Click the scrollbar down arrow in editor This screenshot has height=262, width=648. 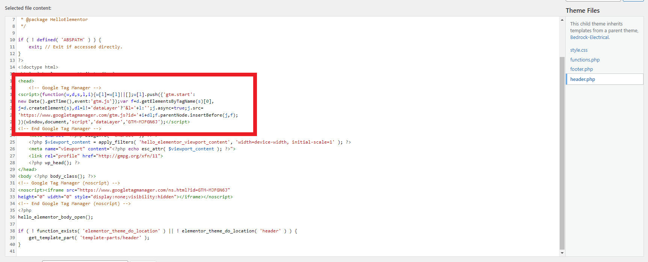562,253
